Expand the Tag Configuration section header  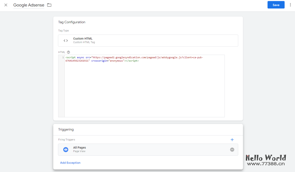(x=72, y=22)
